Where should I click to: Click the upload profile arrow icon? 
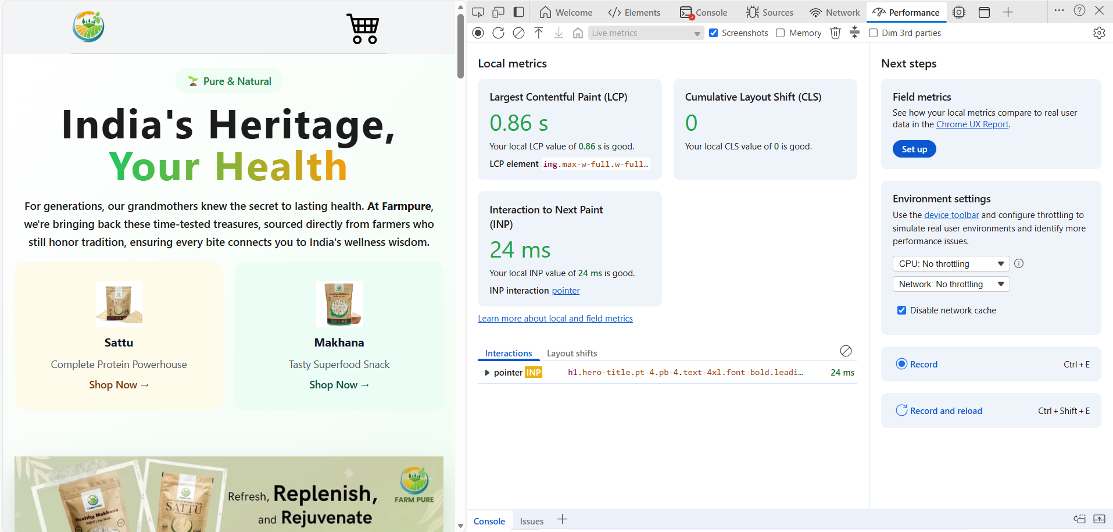[539, 33]
